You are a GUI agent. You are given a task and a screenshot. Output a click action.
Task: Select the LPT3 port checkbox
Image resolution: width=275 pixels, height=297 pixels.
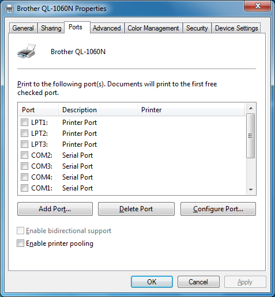(x=24, y=144)
